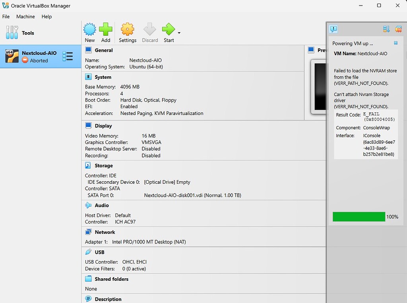Toggle the notification center speech-bubble icon

pos(333,29)
